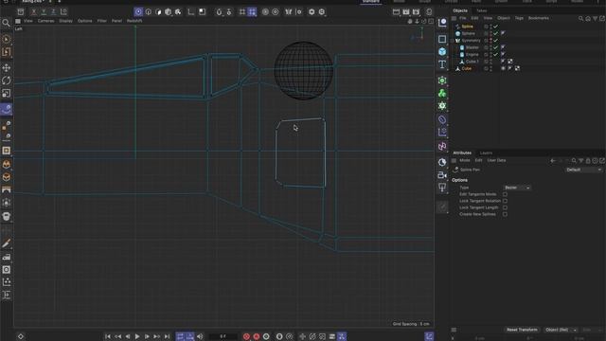This screenshot has height=341, width=606.
Task: Activate the Spline Pen tool in left toolbar
Action: tap(7, 109)
